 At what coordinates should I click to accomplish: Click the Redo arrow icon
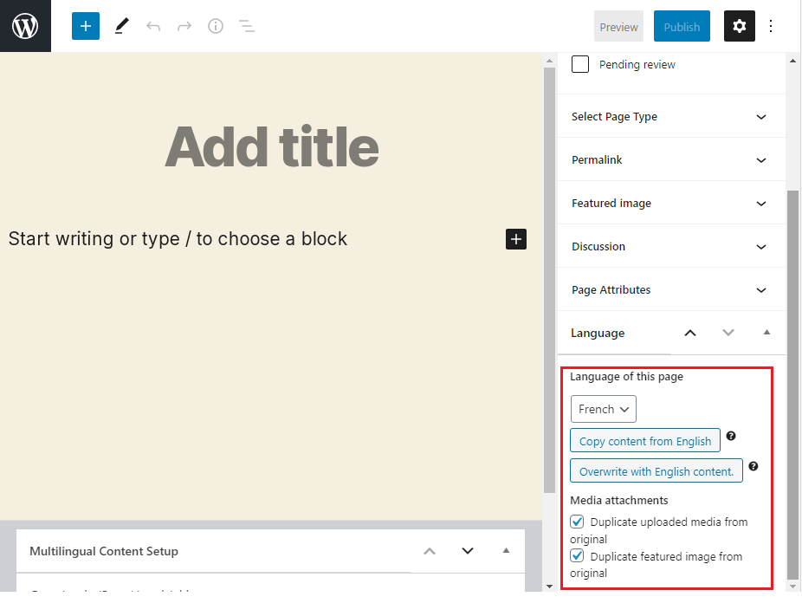(x=184, y=26)
